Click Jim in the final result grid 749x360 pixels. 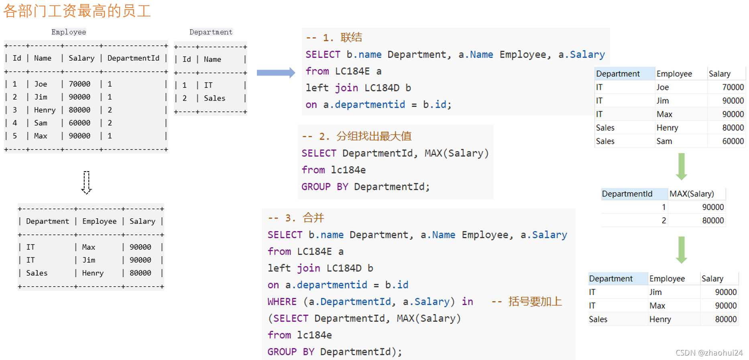coord(655,292)
